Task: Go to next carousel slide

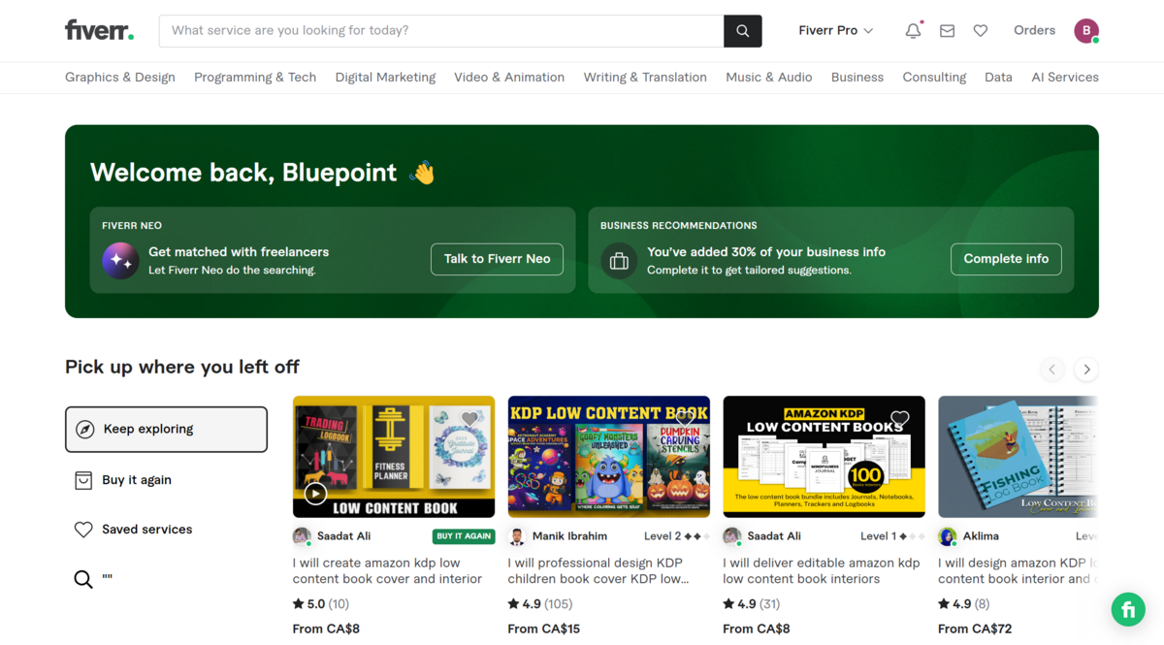Action: point(1086,370)
